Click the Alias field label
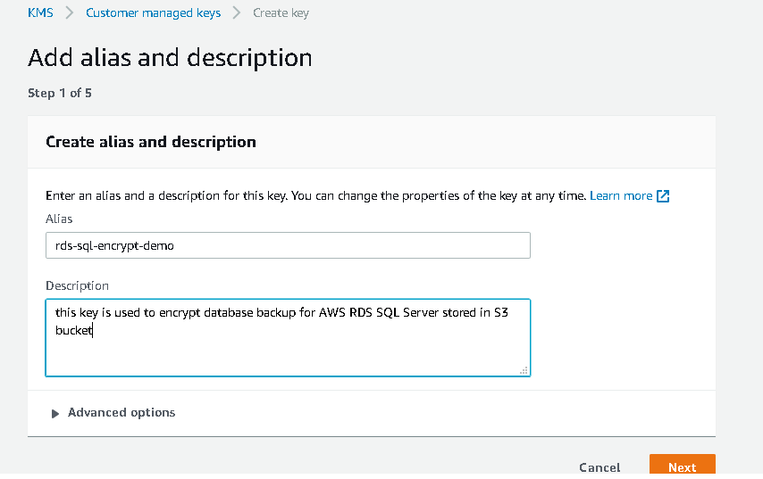The height and width of the screenshot is (479, 763). coord(59,219)
